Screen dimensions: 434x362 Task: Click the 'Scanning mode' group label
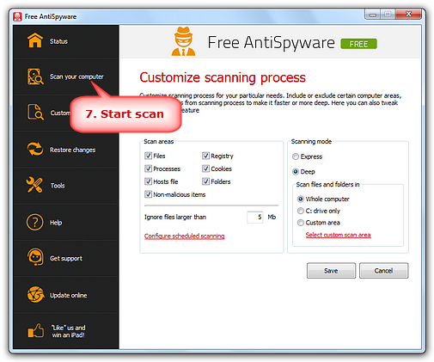pos(311,142)
